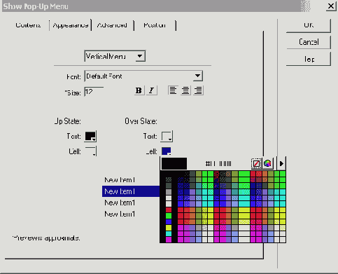Click the OK button
This screenshot has width=338, height=274.
(309, 25)
